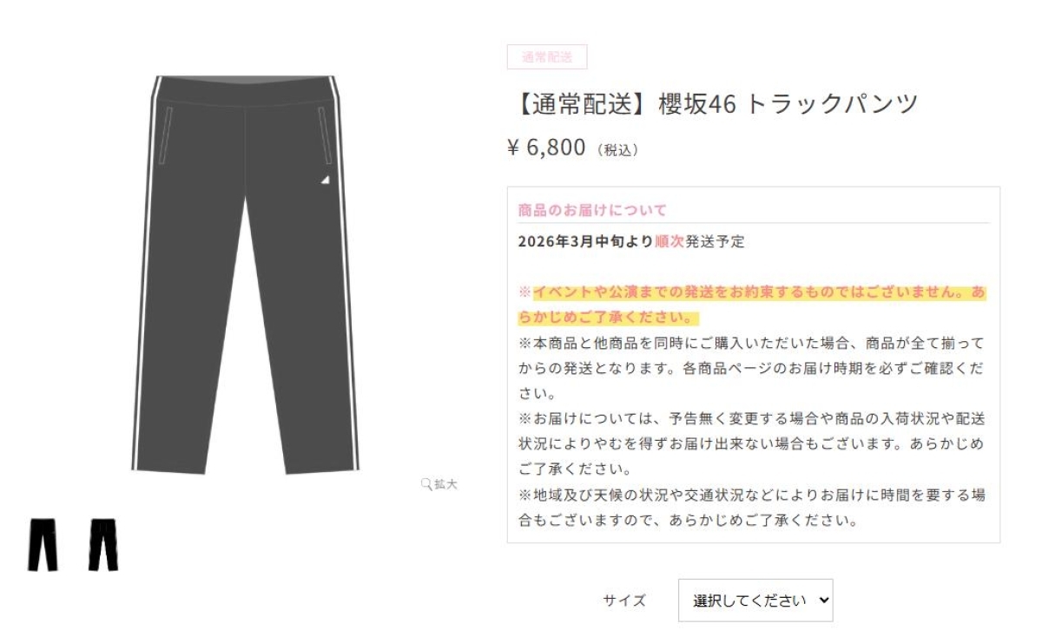Click the お届けについては、予告無く変更 paragraph
The width and height of the screenshot is (1042, 630).
coord(752,444)
